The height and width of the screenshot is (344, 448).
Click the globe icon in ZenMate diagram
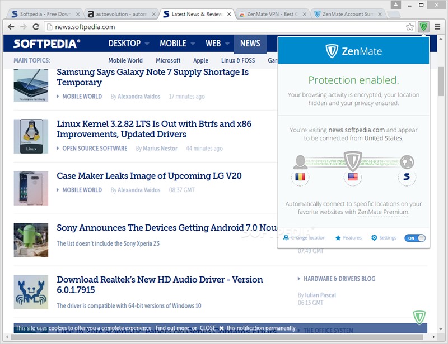(407, 162)
